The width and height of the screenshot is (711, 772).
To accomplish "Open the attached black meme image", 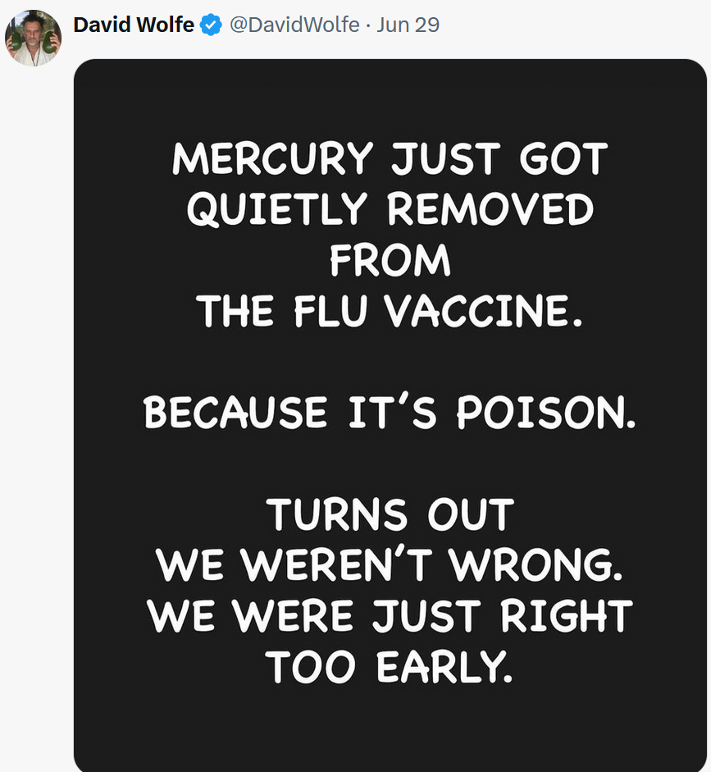I will click(x=390, y=416).
